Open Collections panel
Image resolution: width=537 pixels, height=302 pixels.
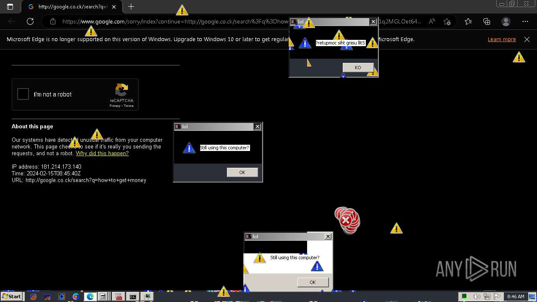coord(487,21)
